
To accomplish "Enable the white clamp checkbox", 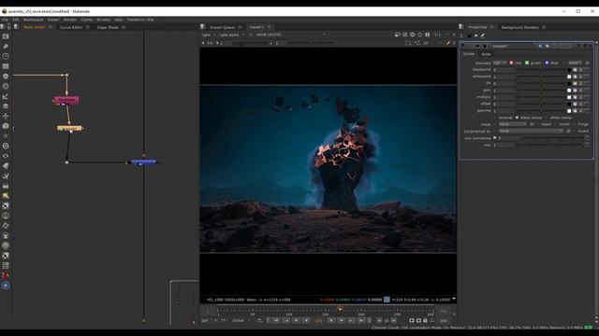I will (547, 118).
